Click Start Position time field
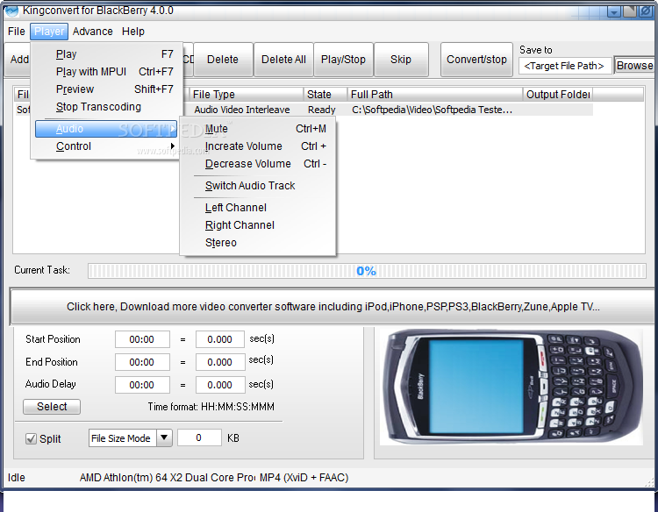 tap(142, 339)
